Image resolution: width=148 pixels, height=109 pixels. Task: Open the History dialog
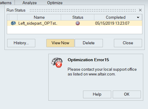[x=21, y=43]
